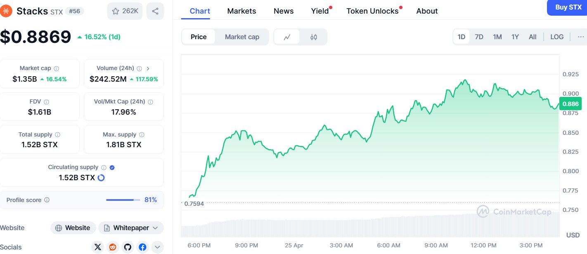Add Stacks to watchlist with star button
The image size is (587, 254).
(125, 11)
